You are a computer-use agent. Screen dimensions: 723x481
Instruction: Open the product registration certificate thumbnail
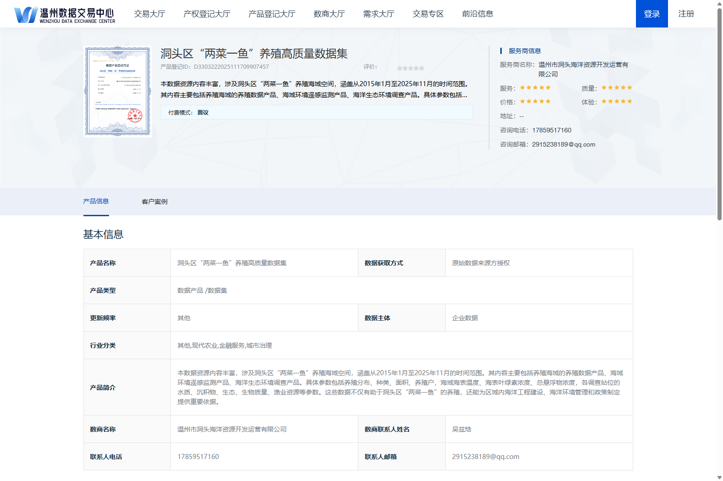[x=117, y=91]
